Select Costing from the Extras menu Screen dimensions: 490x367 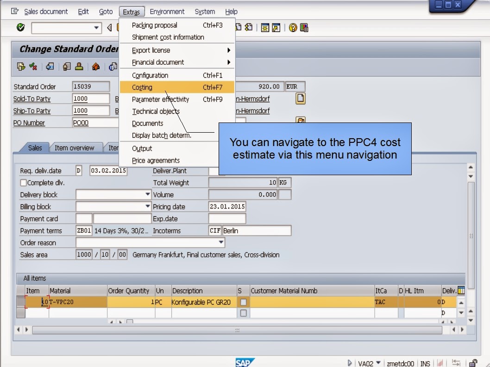(x=177, y=87)
